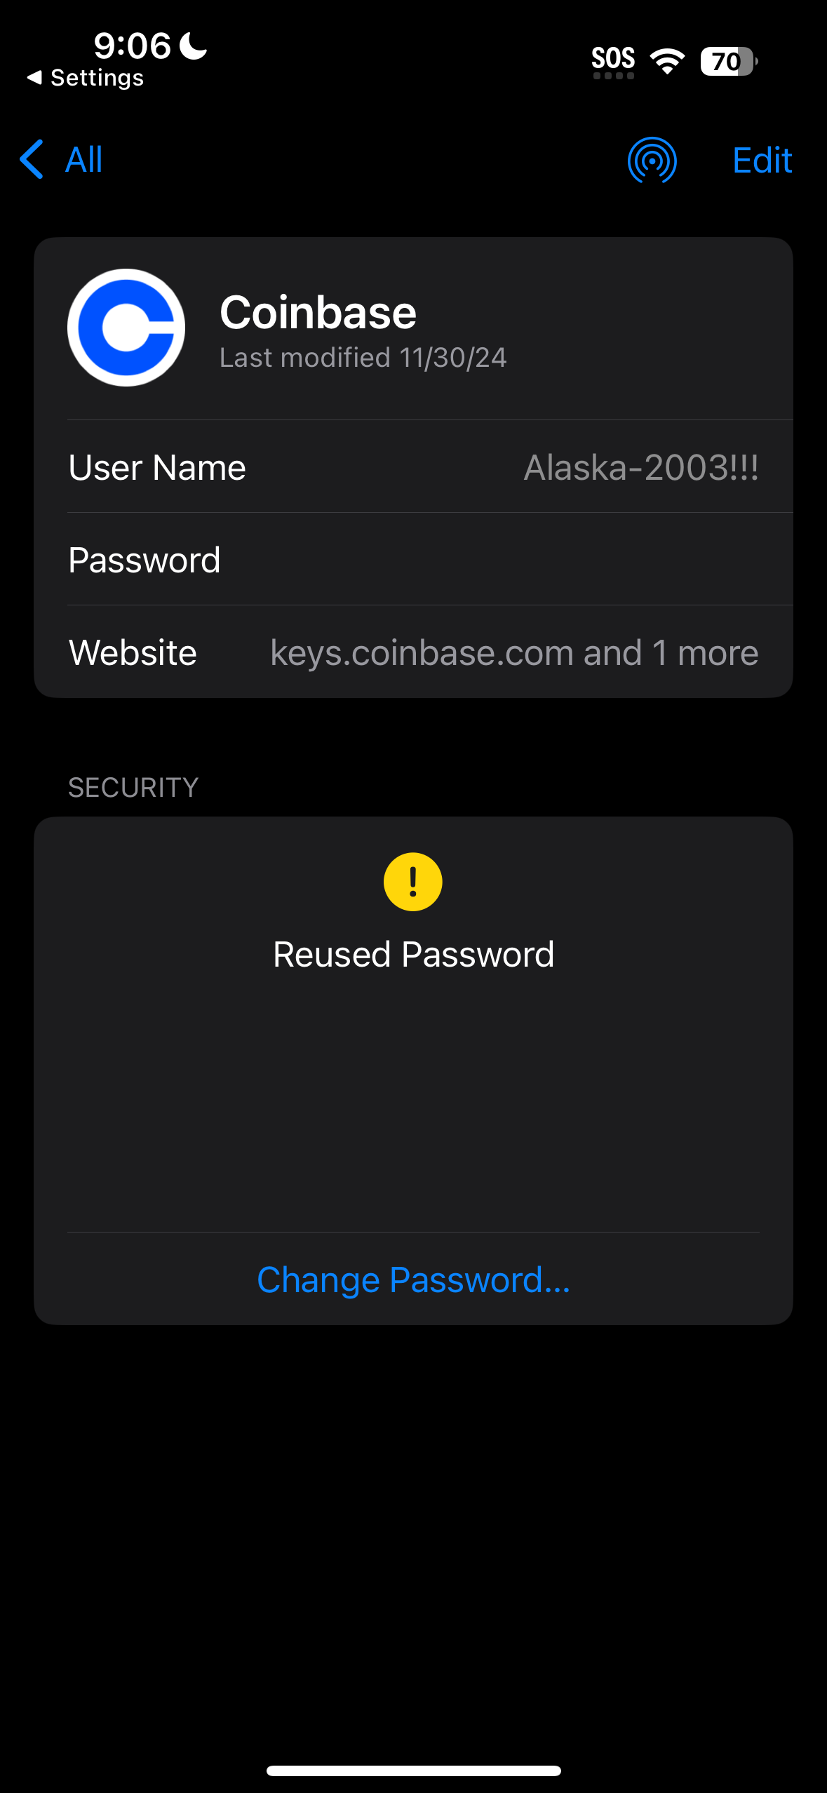Tap the battery level indicator
The width and height of the screenshot is (827, 1793).
[728, 61]
